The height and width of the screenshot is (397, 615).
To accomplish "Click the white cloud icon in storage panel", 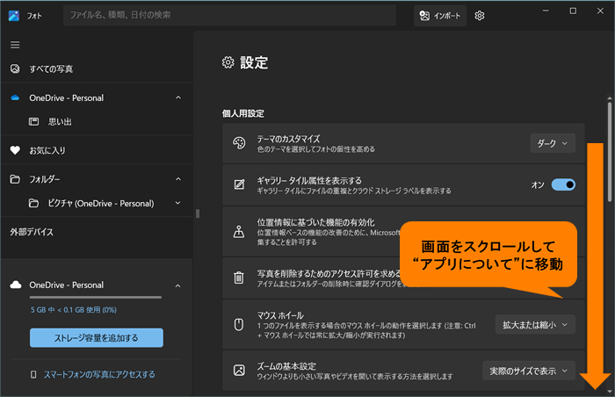I will point(16,285).
